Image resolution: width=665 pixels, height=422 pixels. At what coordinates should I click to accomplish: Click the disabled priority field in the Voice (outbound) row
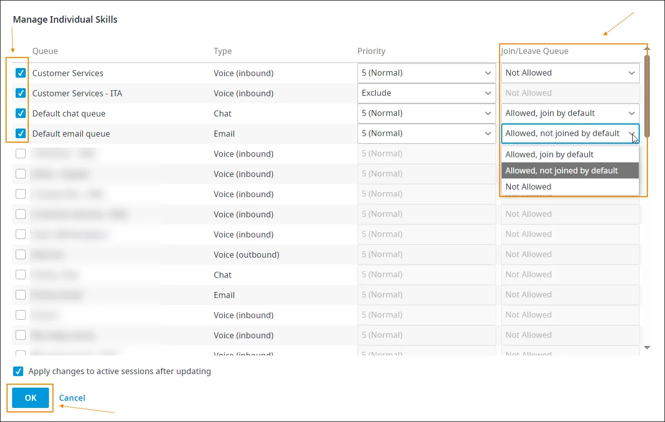pos(427,255)
